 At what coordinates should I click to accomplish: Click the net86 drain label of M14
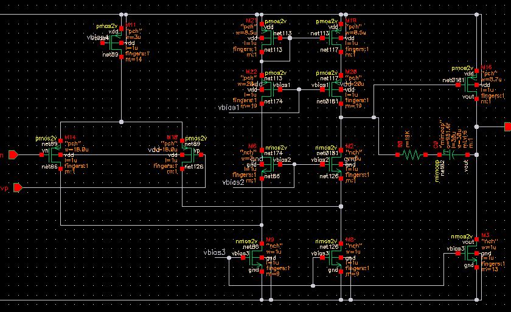point(49,167)
